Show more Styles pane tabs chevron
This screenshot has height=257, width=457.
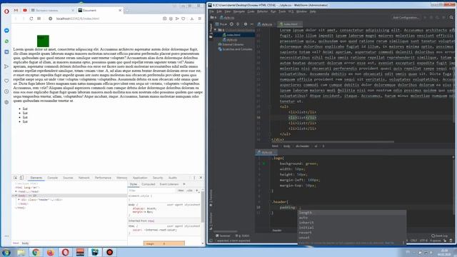coord(184,184)
